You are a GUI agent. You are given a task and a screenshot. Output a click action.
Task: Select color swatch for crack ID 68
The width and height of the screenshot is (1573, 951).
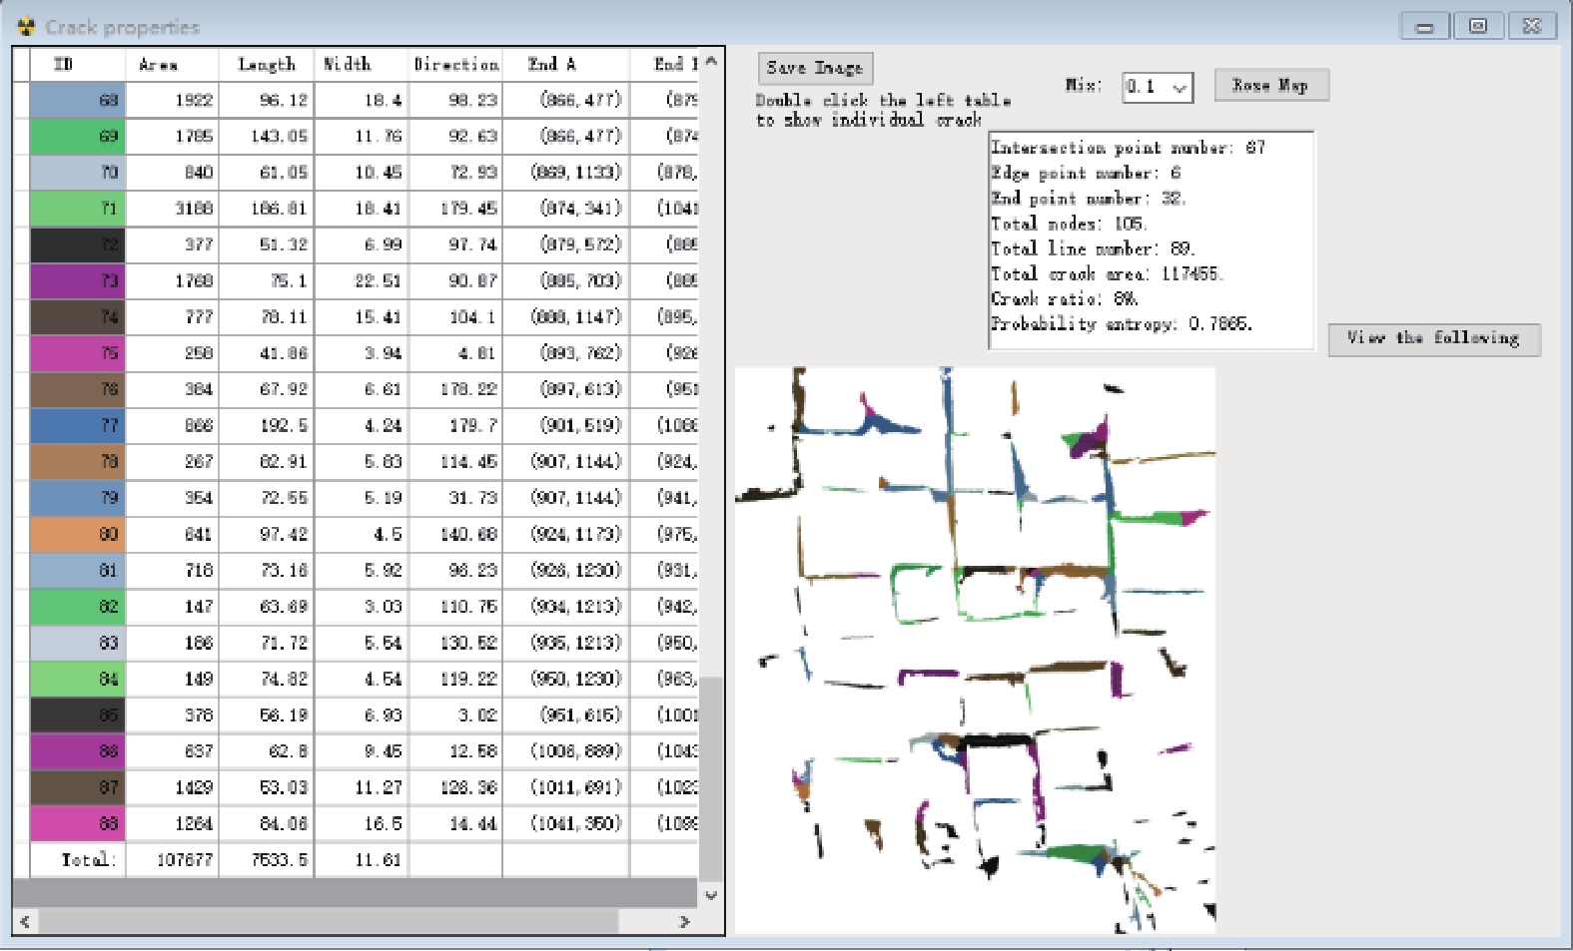[x=78, y=100]
